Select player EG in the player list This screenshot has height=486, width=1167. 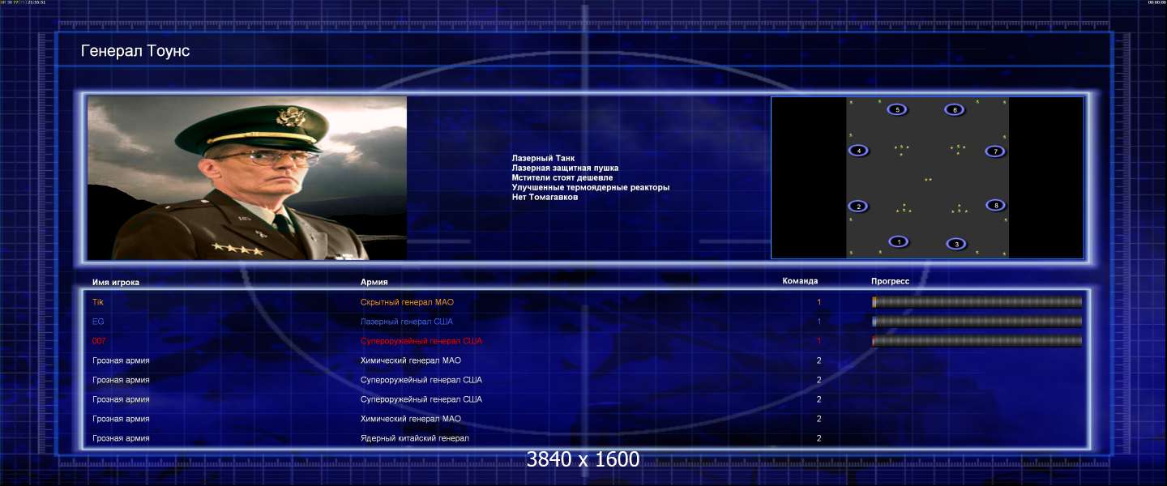[x=98, y=322]
